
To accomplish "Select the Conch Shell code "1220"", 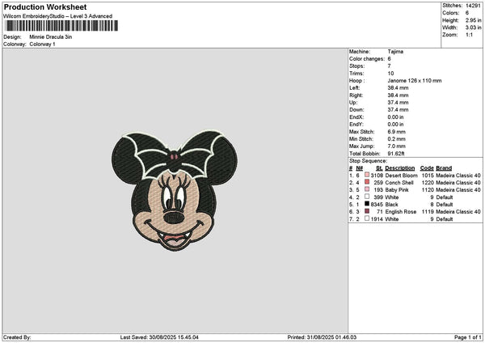I will [428, 183].
